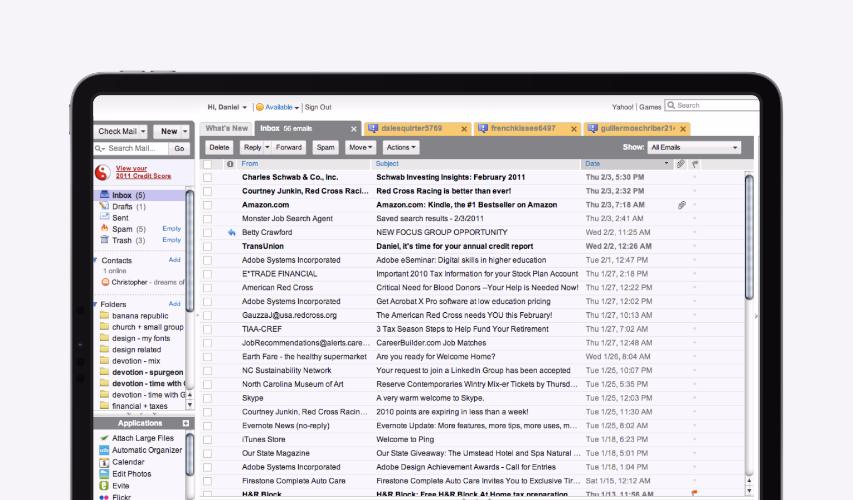Check the Monster Job Search Agent checkbox

tap(207, 219)
